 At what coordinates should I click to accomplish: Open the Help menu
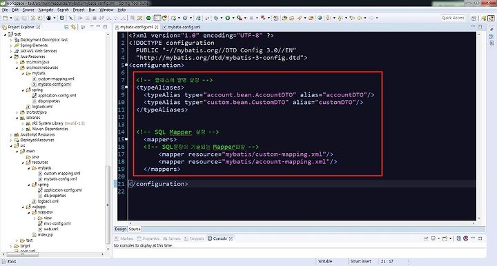point(121,10)
